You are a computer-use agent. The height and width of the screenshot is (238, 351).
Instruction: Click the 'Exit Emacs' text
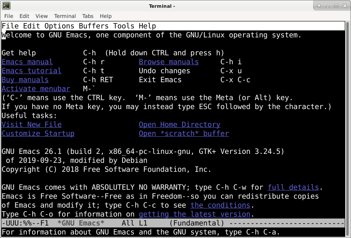point(160,79)
